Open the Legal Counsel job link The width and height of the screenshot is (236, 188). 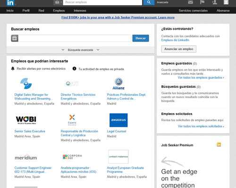tap(117, 131)
